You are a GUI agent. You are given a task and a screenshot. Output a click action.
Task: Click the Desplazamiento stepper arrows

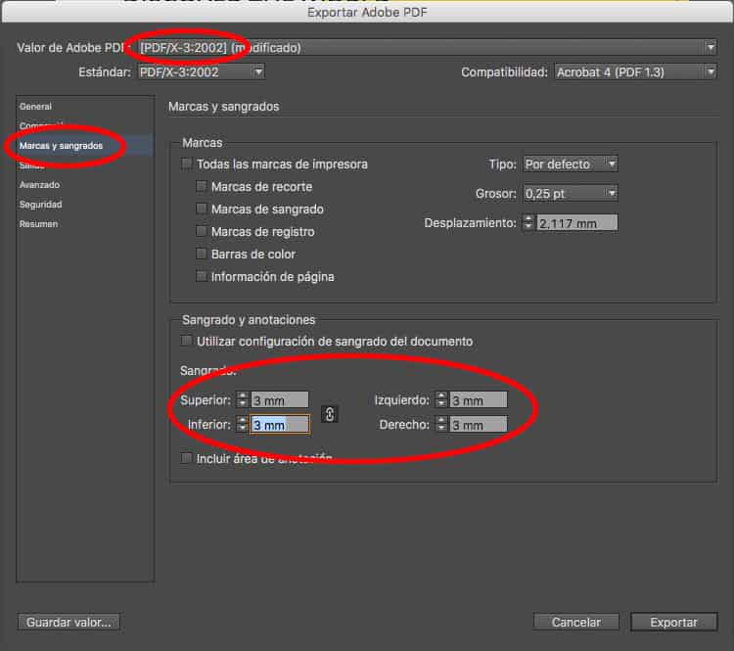click(528, 222)
